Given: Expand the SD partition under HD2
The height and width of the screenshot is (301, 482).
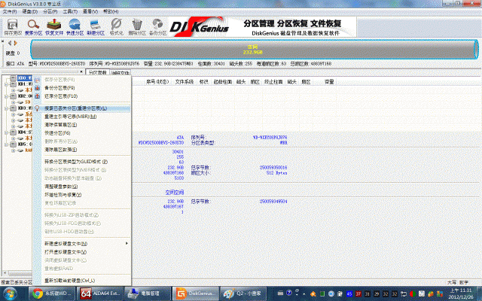Looking at the screenshot, I should [x=14, y=102].
